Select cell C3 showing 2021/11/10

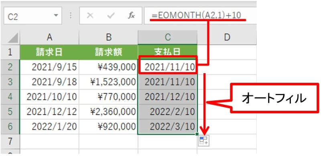tap(167, 82)
